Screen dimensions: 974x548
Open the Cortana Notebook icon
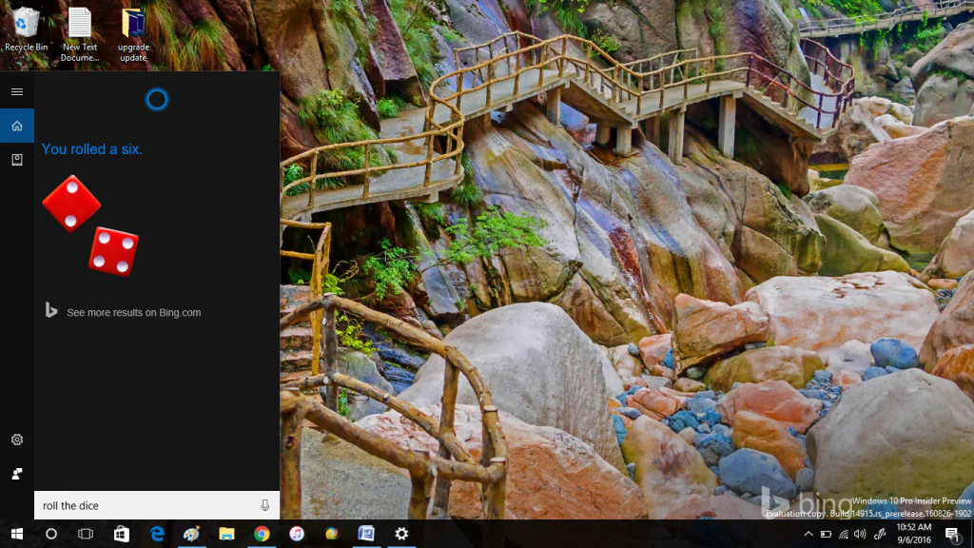point(17,160)
